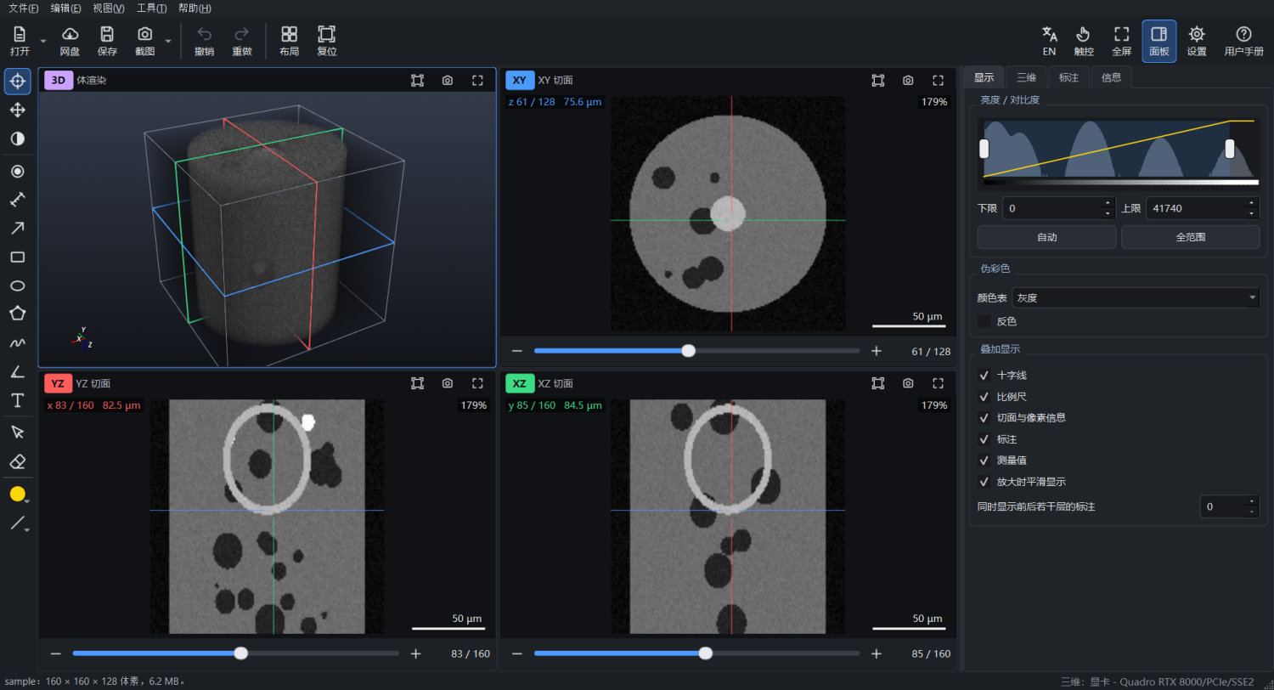Expand the 截图 screenshot dropdown arrow

(168, 41)
